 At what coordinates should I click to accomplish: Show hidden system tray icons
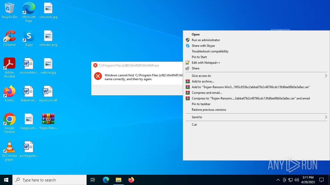(278, 180)
